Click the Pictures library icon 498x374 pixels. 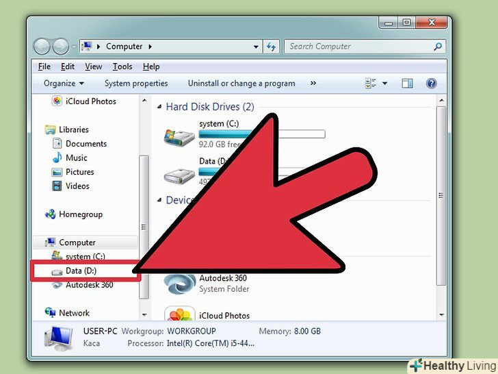click(x=57, y=172)
